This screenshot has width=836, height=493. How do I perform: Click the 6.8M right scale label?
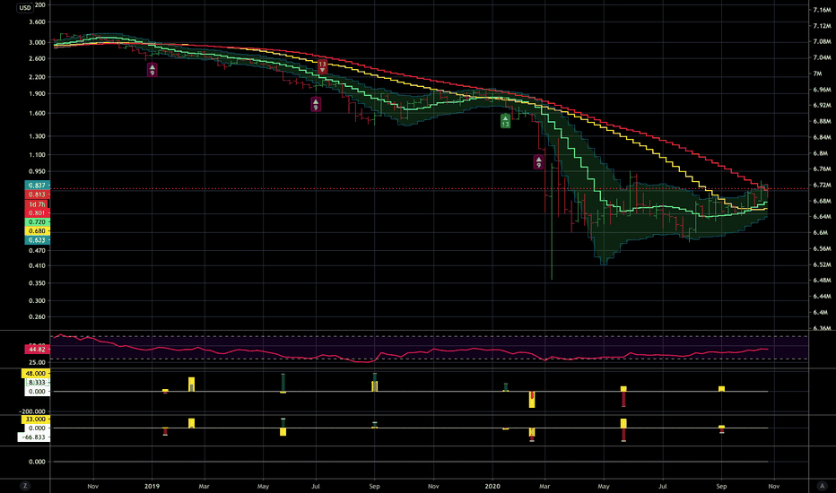[x=820, y=153]
